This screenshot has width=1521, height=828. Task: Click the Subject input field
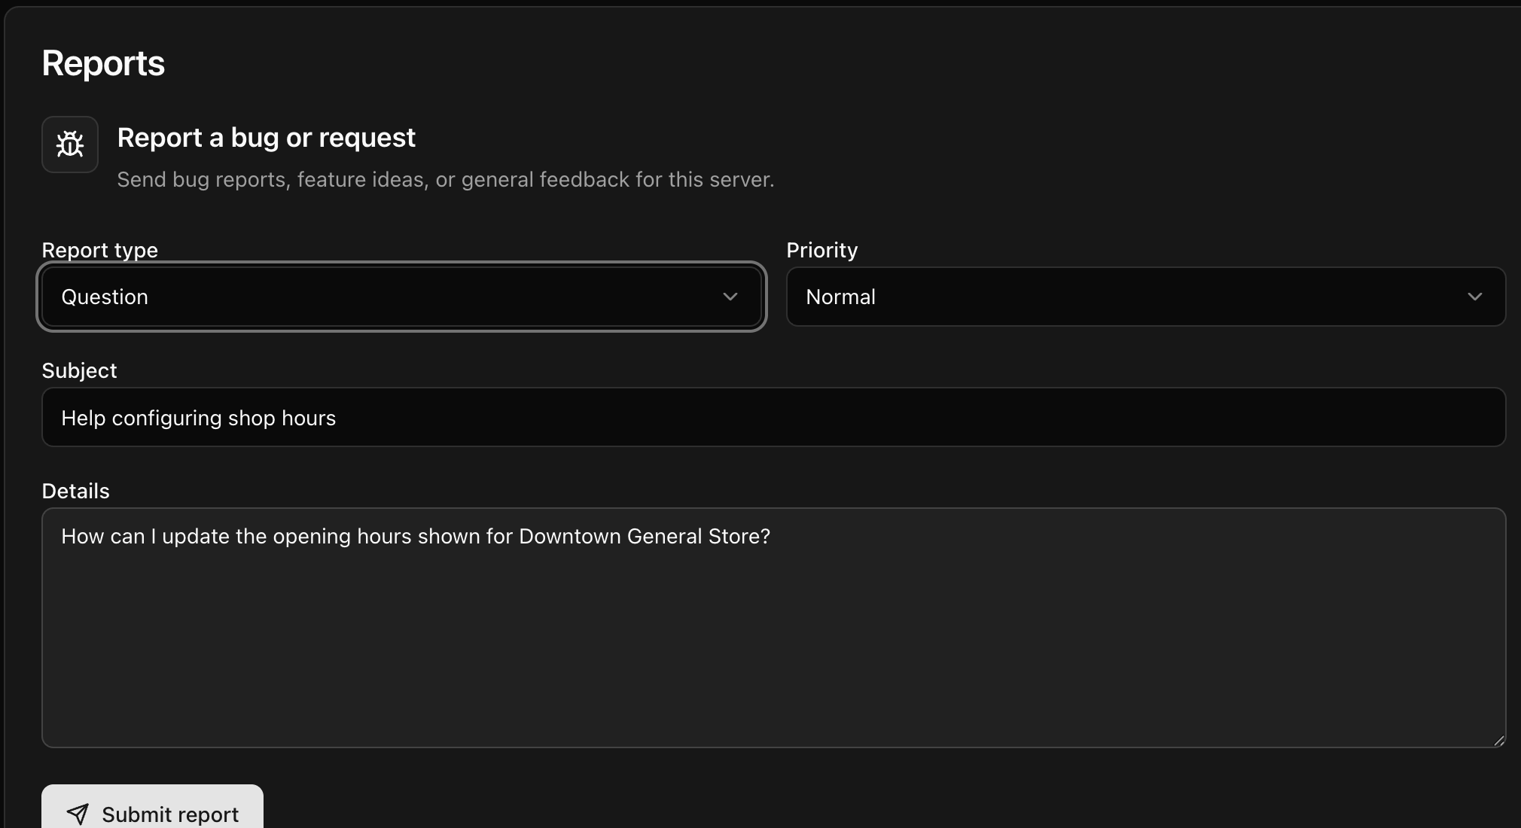click(773, 417)
